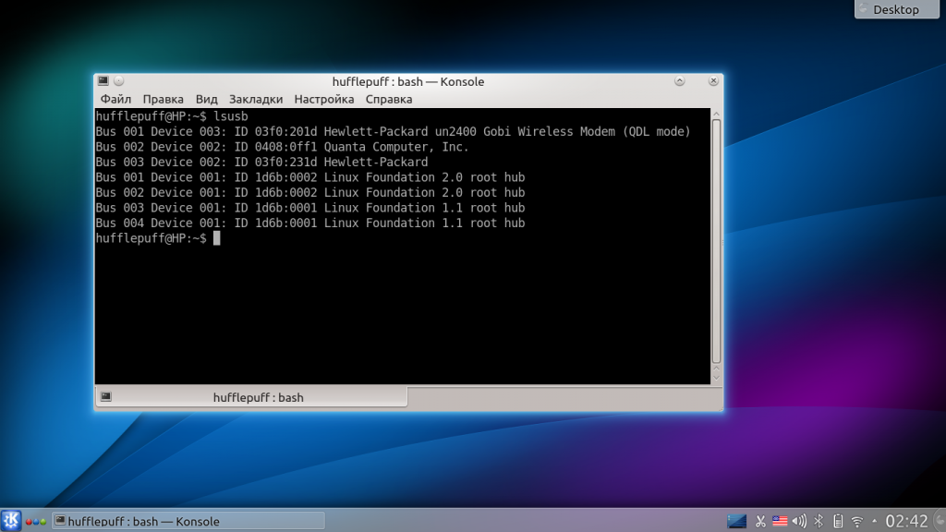Open the Закладки menu
This screenshot has width=946, height=532.
256,99
